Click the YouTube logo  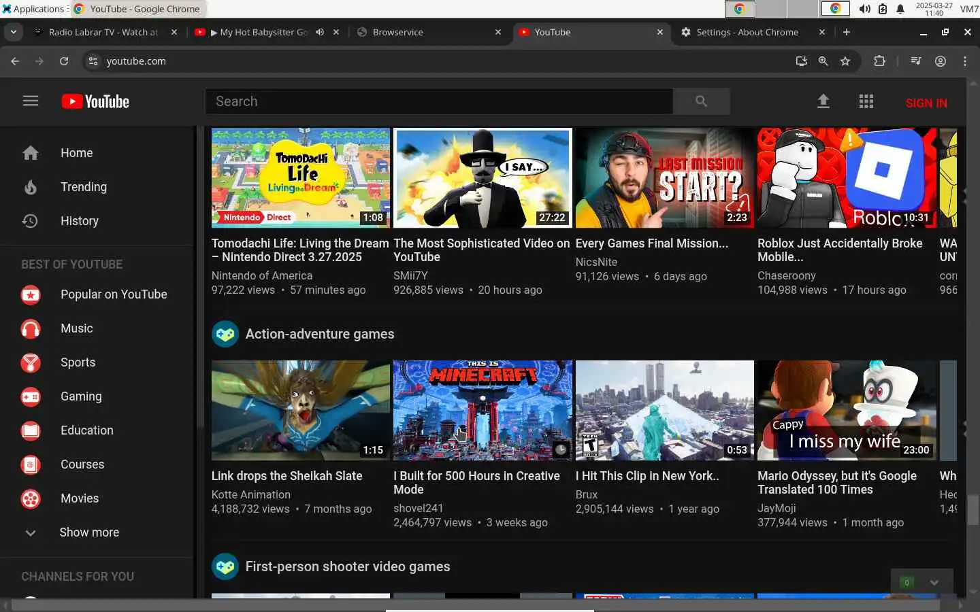pos(95,101)
